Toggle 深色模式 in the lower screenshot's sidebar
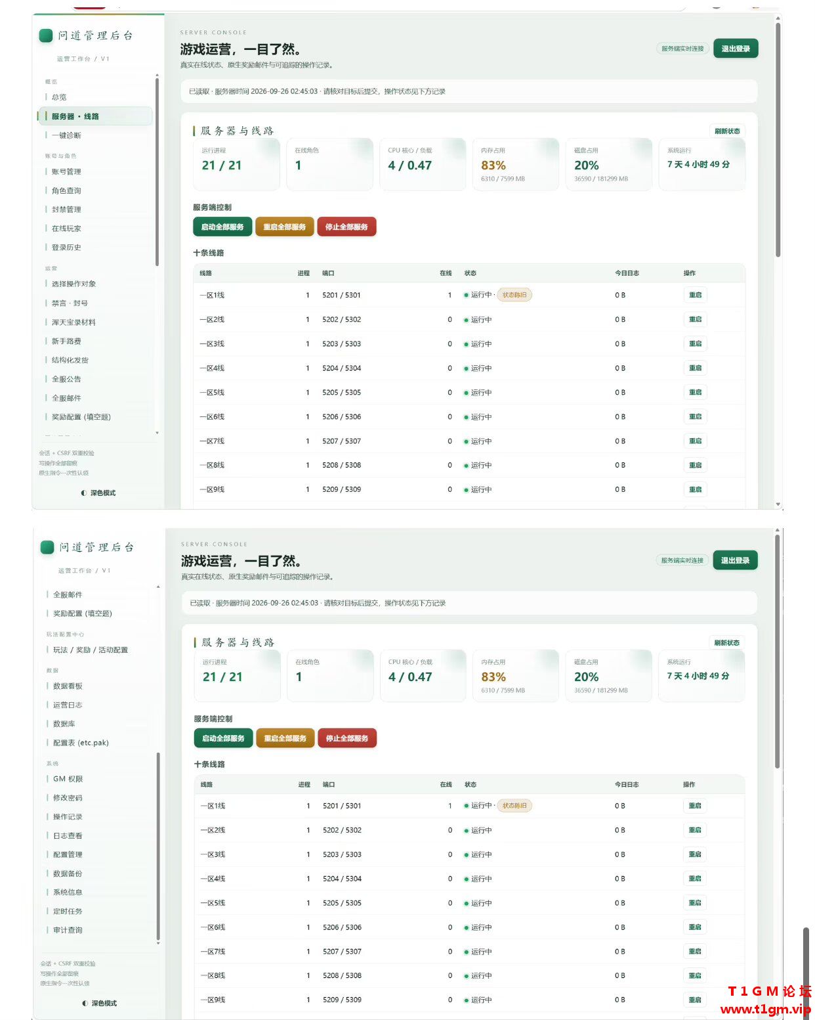 coord(100,1003)
